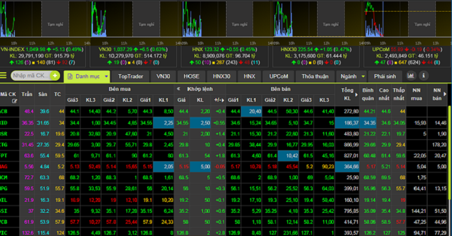Click the document icon in Danh mục
This screenshot has height=236, width=452.
tap(70, 77)
